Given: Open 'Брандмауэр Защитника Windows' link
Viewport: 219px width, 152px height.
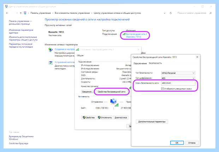Looking at the screenshot, I should click(21, 138).
